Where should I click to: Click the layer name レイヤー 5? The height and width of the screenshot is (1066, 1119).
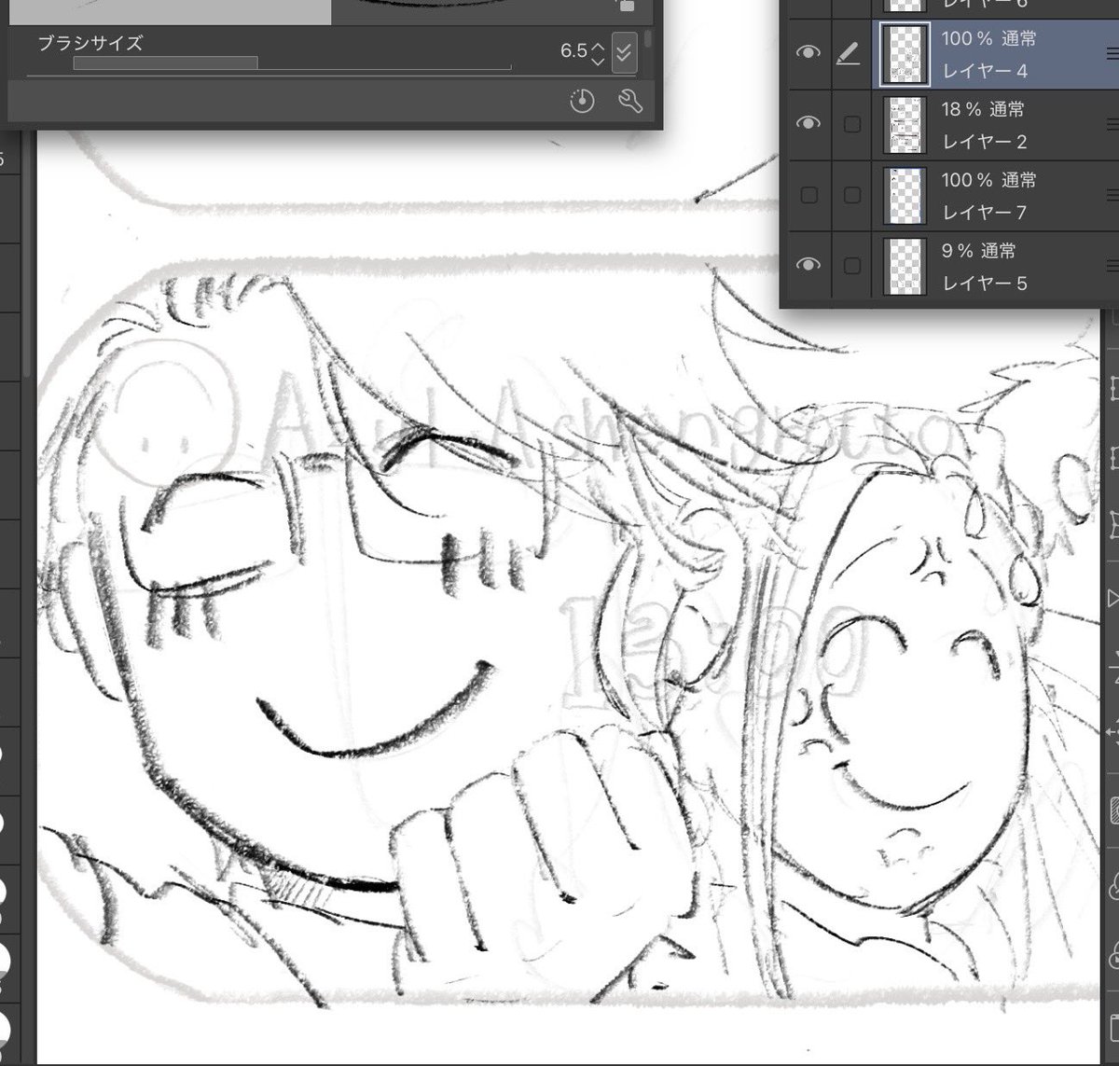tap(985, 283)
